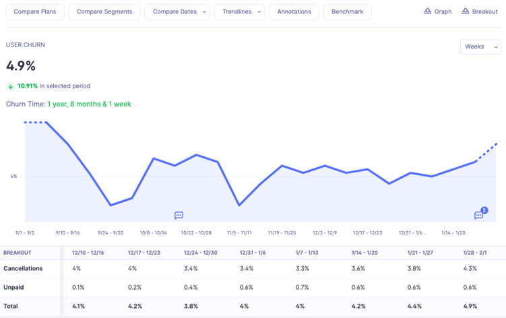Click the 4% y-axis label
This screenshot has width=506, height=318.
click(13, 177)
